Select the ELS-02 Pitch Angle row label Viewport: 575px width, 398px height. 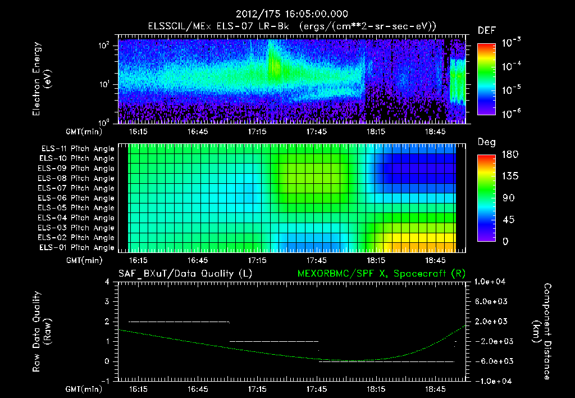(x=76, y=238)
